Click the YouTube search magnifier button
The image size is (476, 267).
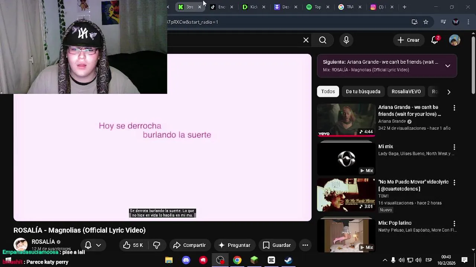[322, 40]
